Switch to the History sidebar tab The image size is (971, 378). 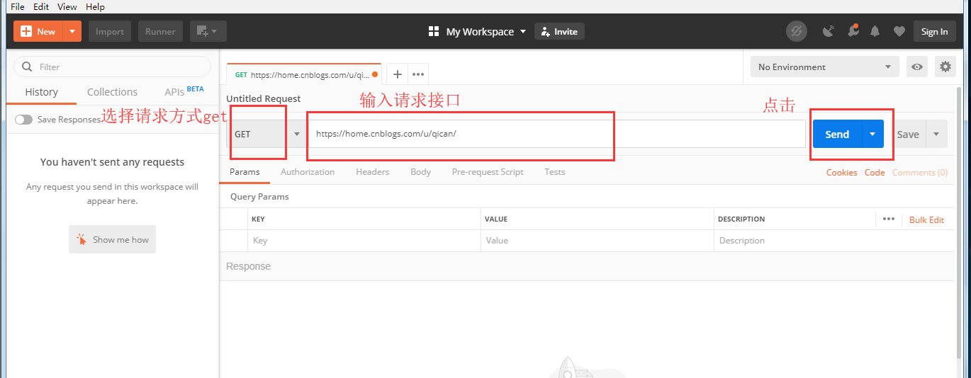pos(41,92)
